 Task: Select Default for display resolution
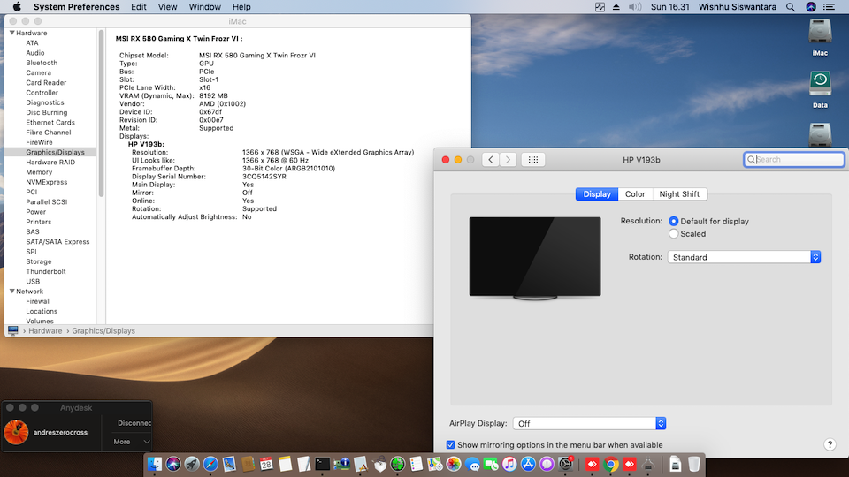click(x=674, y=221)
